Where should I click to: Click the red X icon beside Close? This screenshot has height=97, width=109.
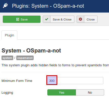(x=80, y=19)
